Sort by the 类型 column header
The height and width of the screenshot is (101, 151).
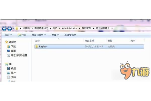(110, 41)
